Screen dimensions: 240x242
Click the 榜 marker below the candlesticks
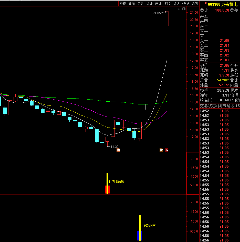[x=161, y=150]
